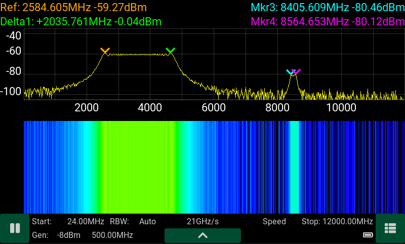This screenshot has width=405, height=244.
Task: Set the generator frequency 500.00MHz
Action: click(112, 235)
